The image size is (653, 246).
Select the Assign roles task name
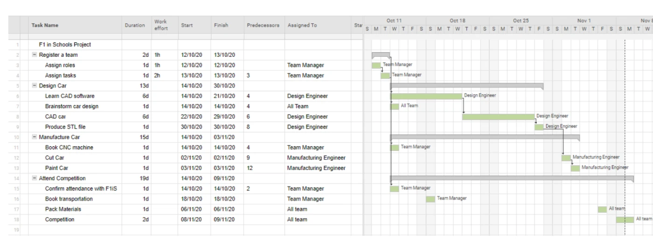coord(60,65)
